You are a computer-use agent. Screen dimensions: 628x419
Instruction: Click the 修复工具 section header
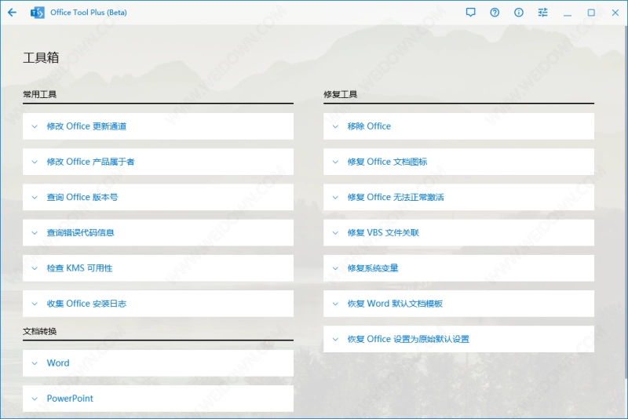coord(341,94)
